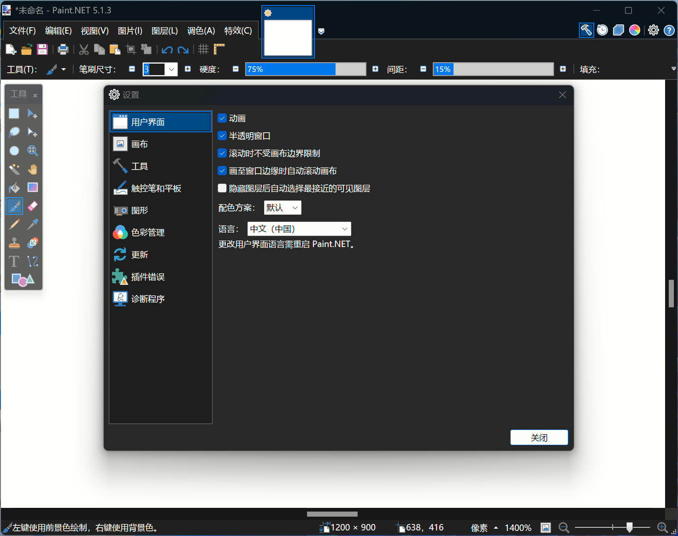Click the toolbar Undo icon
Image resolution: width=678 pixels, height=536 pixels.
[167, 49]
